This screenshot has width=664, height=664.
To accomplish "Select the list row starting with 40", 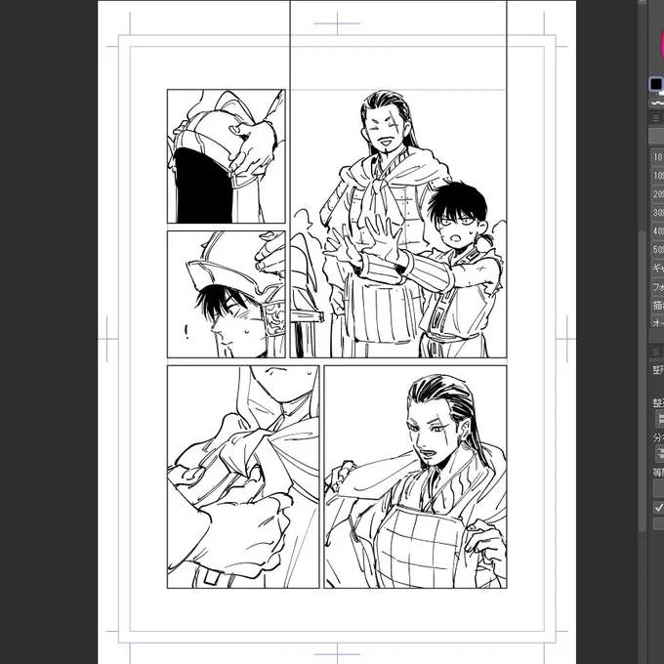I will click(x=657, y=231).
